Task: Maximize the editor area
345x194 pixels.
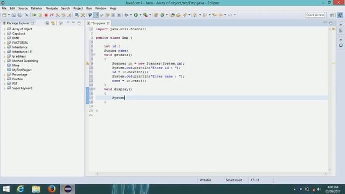Action: click(330, 23)
